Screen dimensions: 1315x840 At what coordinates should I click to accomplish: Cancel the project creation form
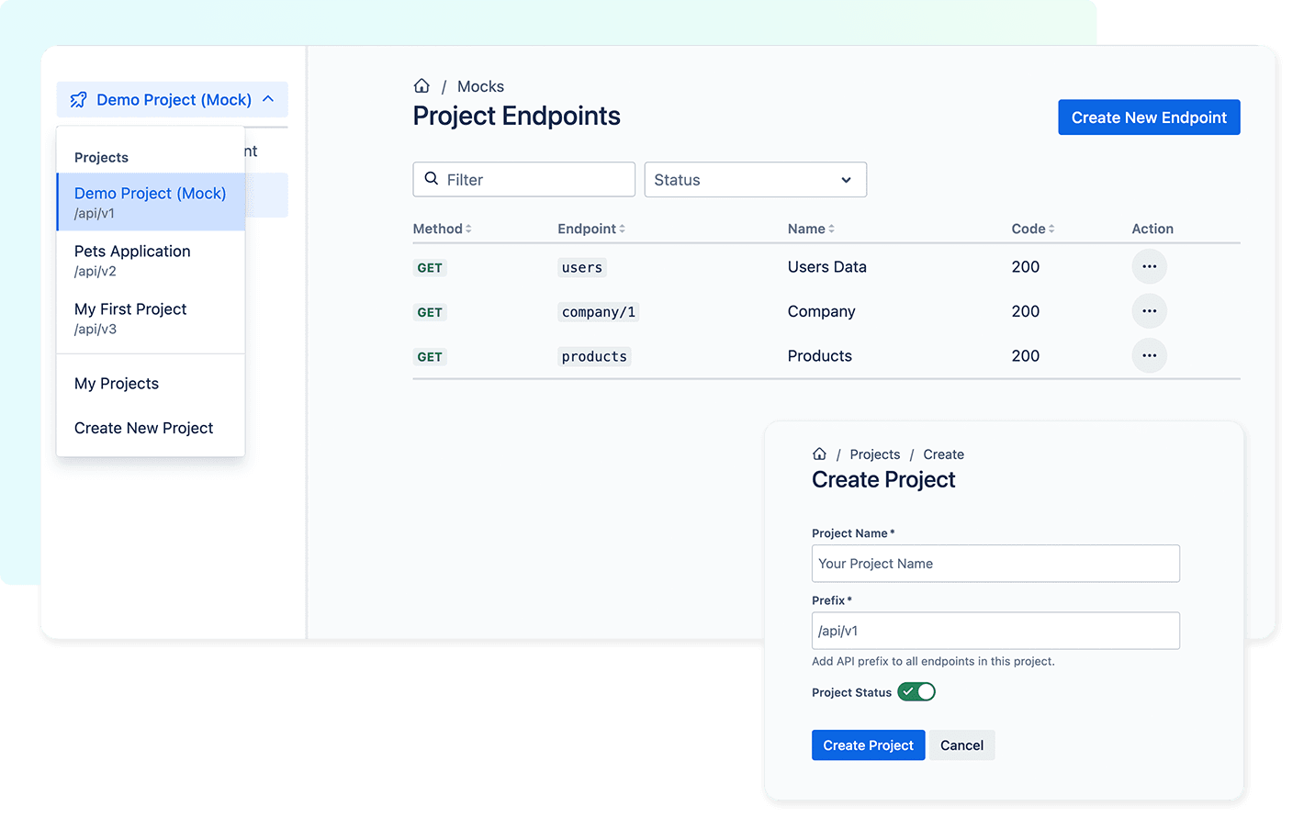click(x=961, y=745)
